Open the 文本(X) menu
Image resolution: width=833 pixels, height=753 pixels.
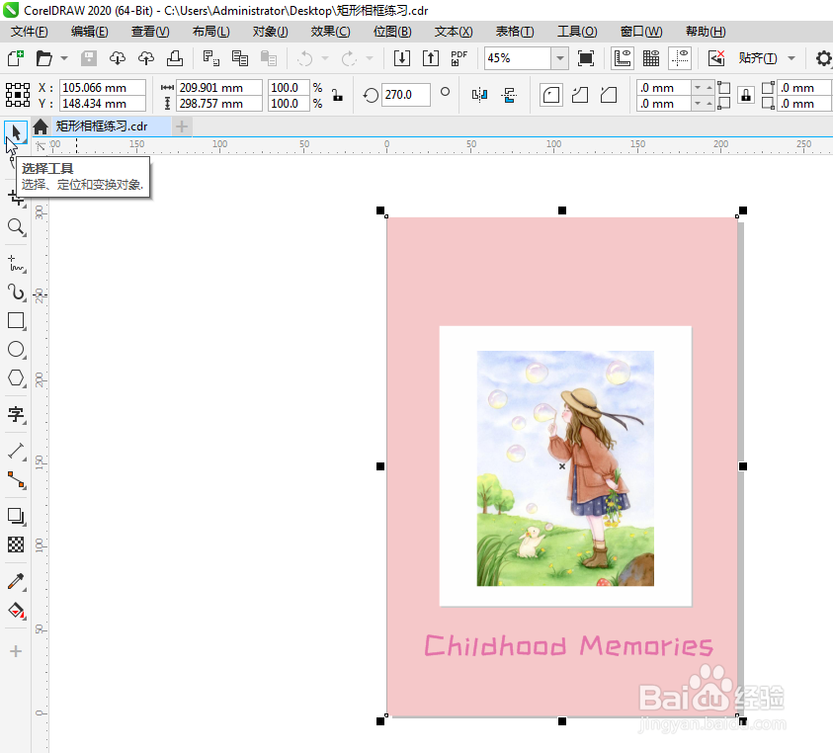point(454,32)
